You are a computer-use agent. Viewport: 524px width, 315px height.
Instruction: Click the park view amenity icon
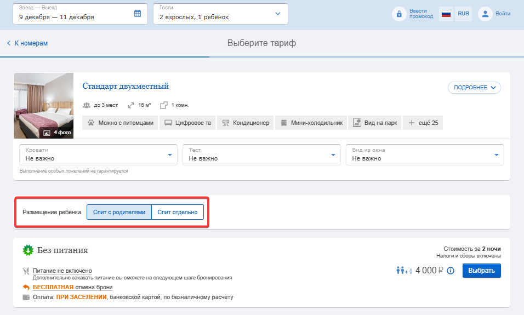pyautogui.click(x=357, y=123)
